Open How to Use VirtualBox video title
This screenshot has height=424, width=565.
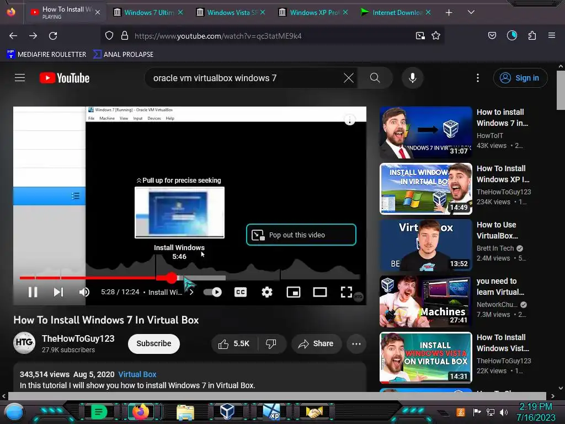pyautogui.click(x=497, y=230)
